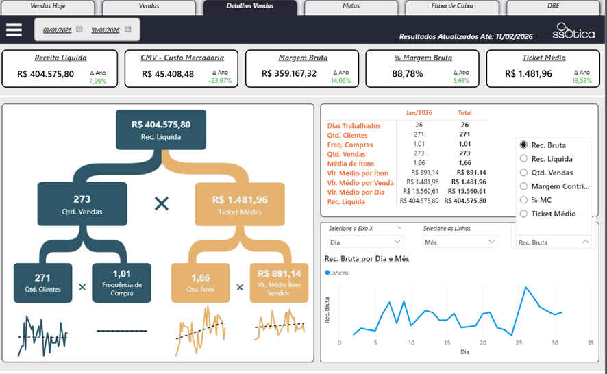Click the Qtd. Ítens sparkline trend chart

pyautogui.click(x=201, y=330)
